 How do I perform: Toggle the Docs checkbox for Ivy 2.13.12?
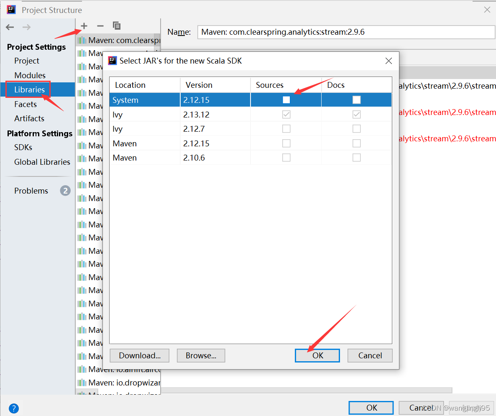356,115
